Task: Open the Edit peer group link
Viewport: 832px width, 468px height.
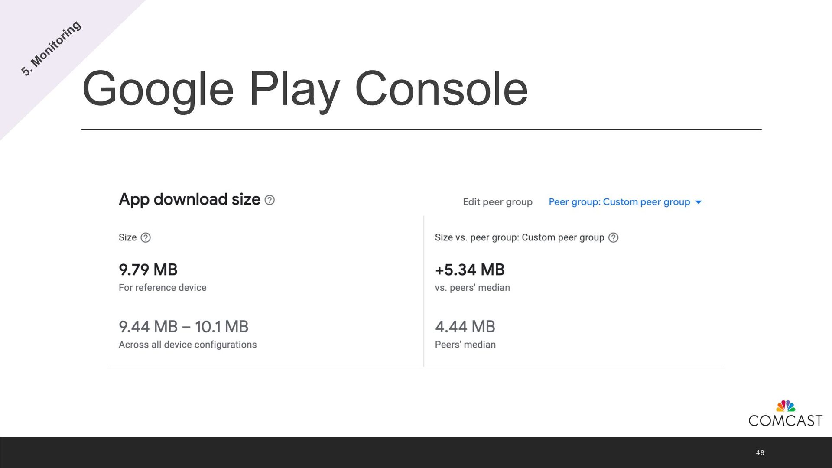Action: click(497, 202)
